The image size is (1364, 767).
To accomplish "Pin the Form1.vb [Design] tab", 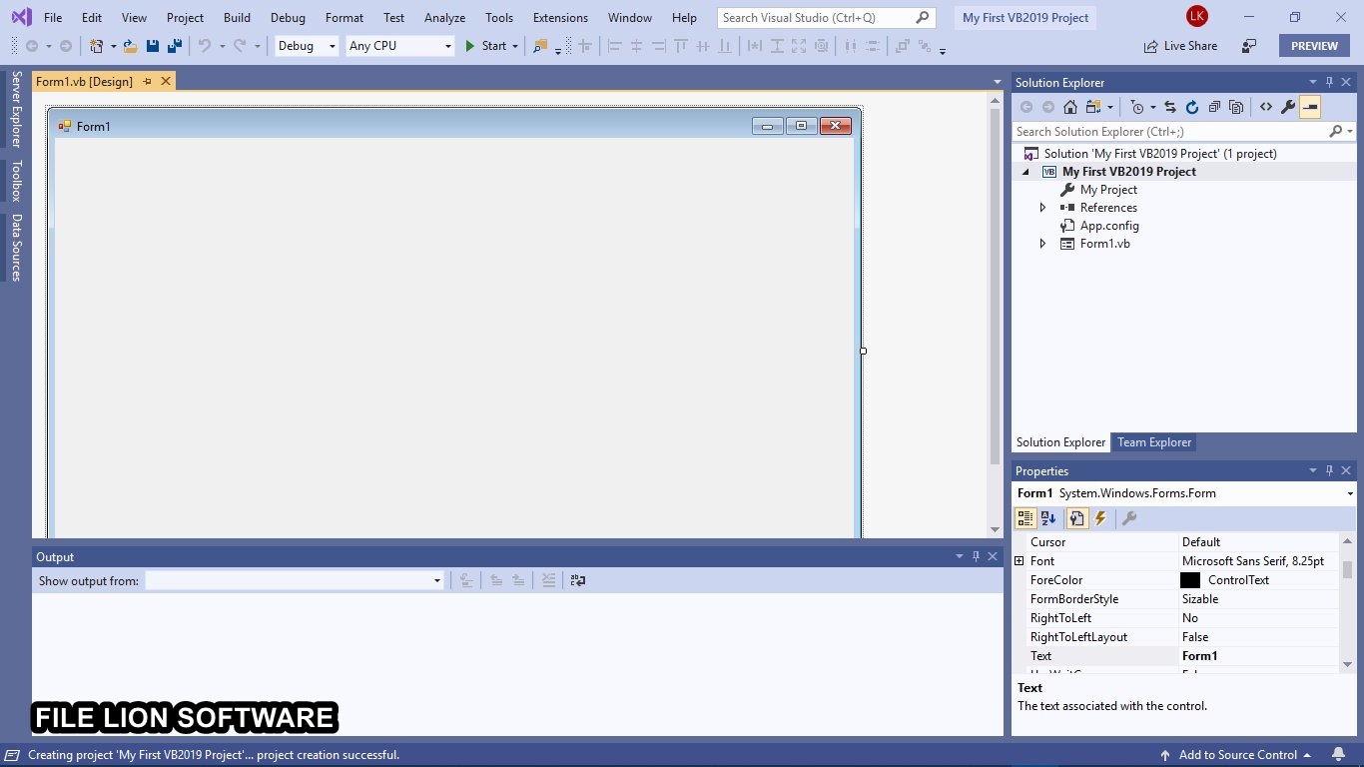I will [x=148, y=81].
